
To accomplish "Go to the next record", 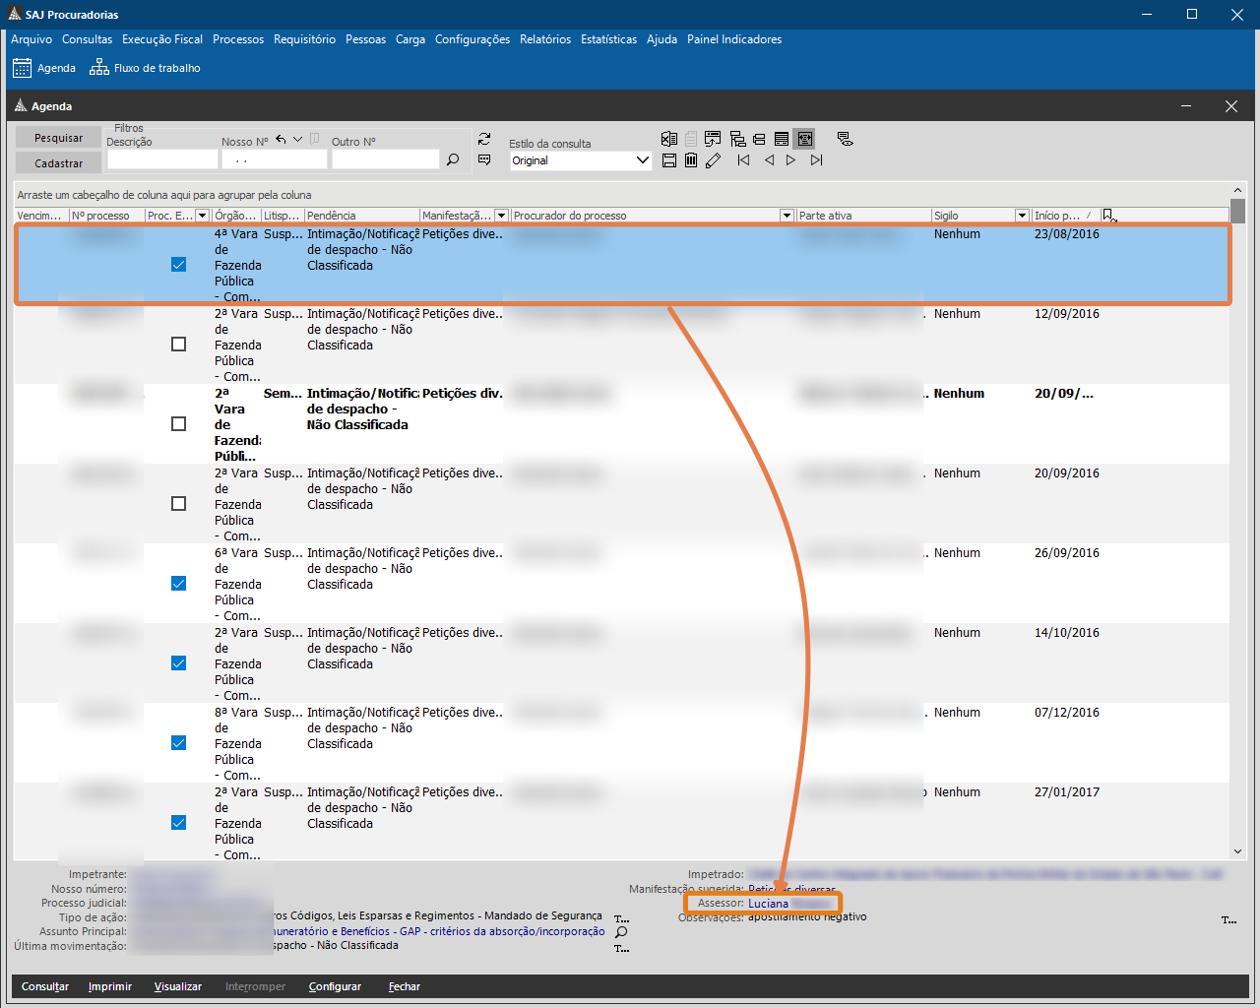I will tap(790, 160).
